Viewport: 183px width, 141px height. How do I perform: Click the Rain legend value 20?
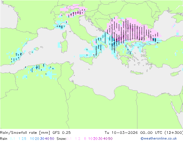pyautogui.click(x=37, y=139)
